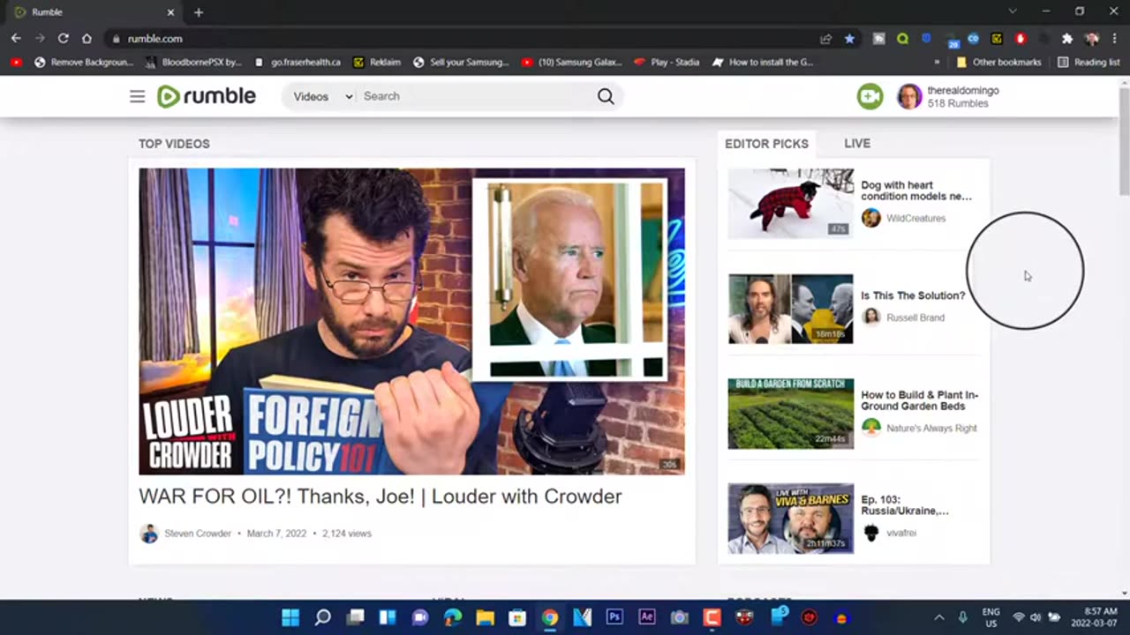Click the share page icon in address bar
1130x635 pixels.
point(825,39)
